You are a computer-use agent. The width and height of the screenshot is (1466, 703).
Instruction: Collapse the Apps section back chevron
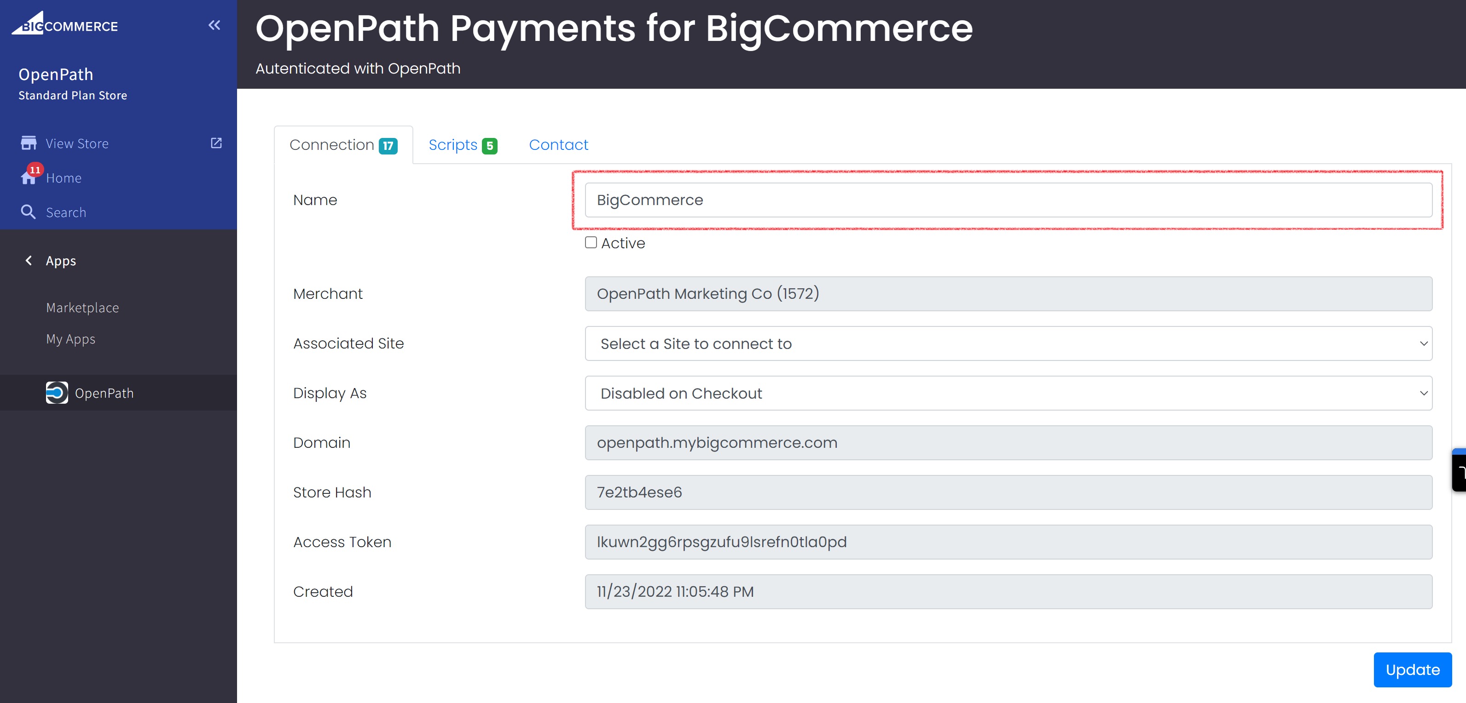click(29, 260)
